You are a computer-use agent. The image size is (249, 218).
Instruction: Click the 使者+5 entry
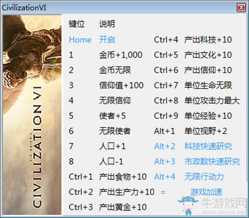tap(113, 116)
